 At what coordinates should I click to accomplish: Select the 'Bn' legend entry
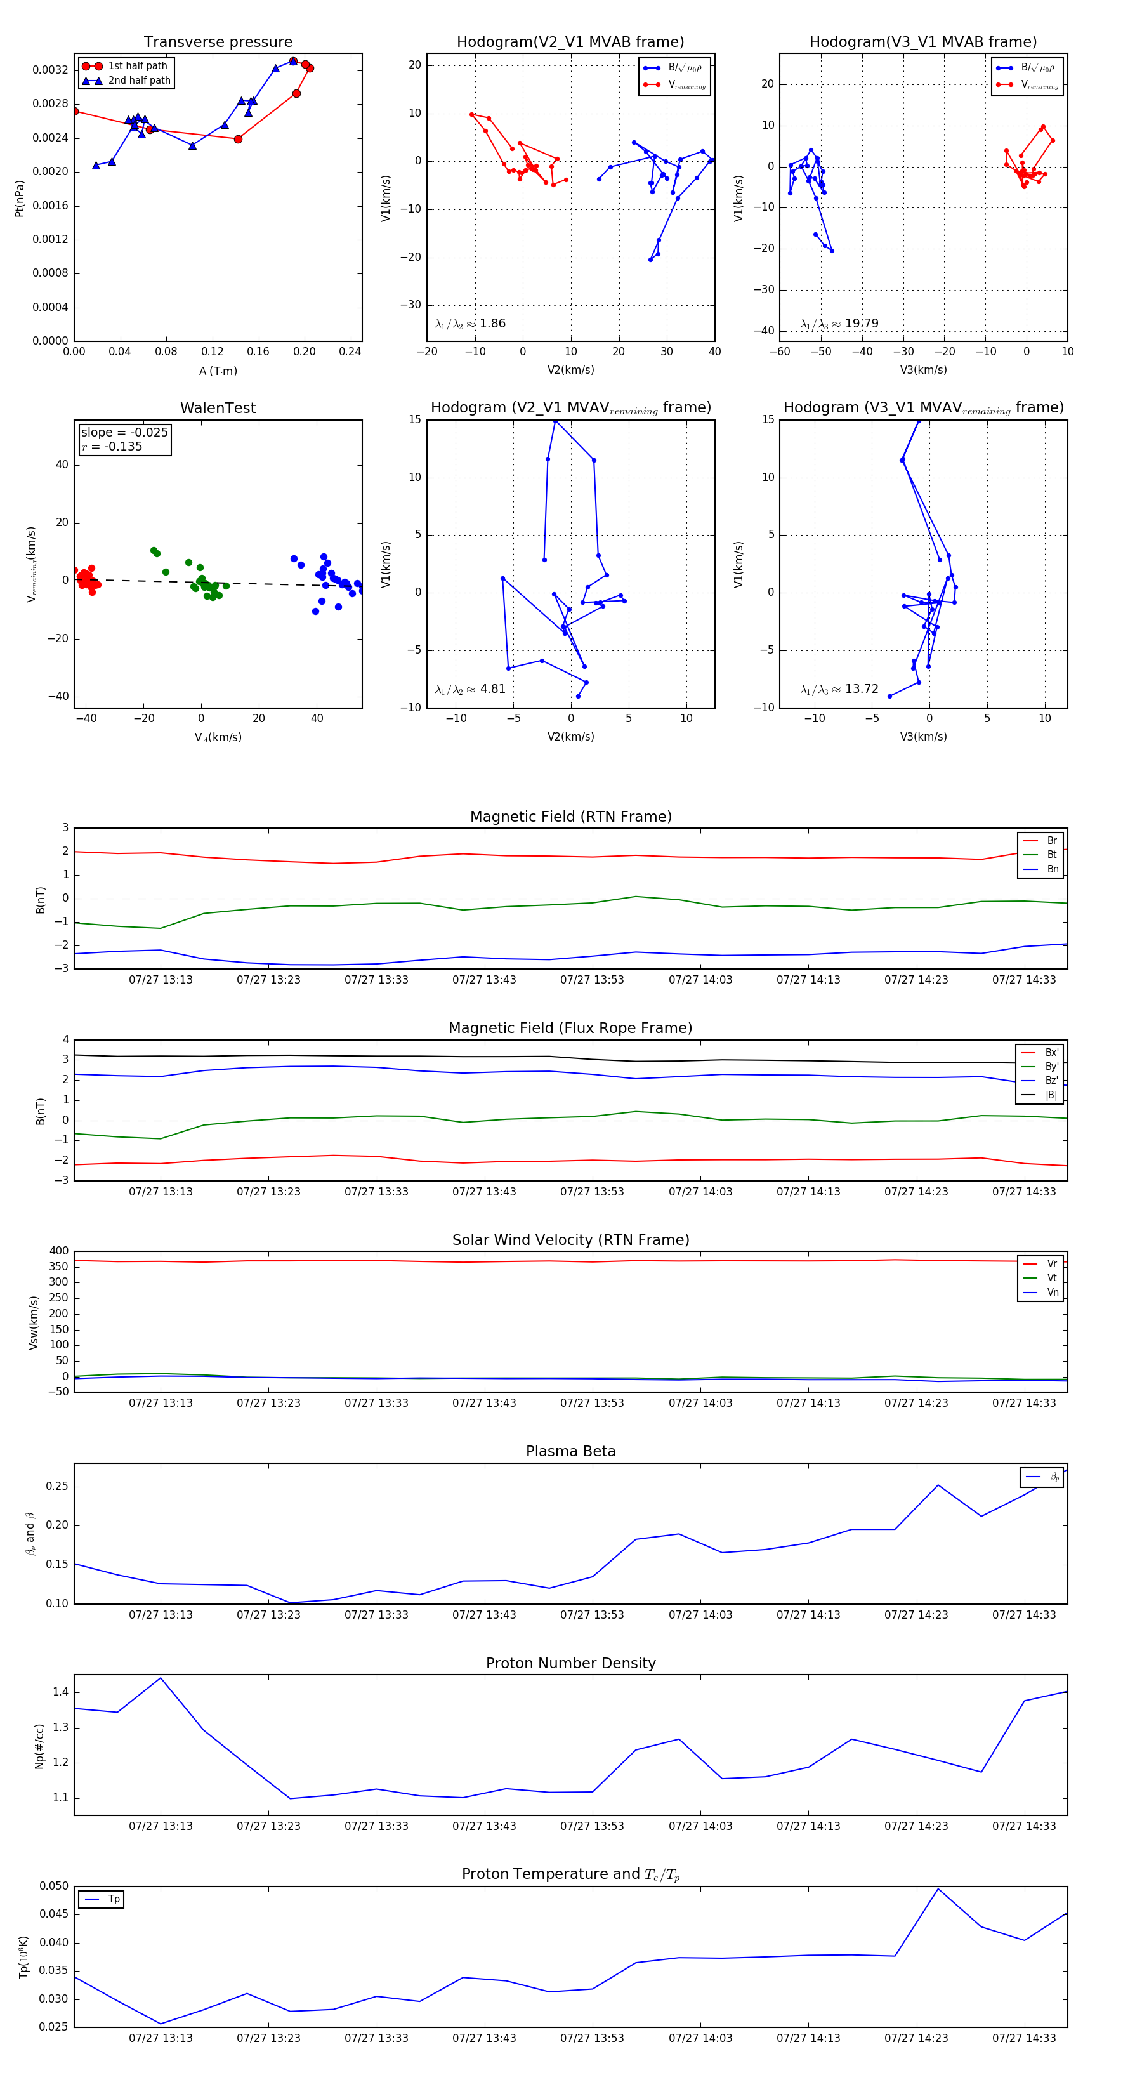pyautogui.click(x=1040, y=869)
